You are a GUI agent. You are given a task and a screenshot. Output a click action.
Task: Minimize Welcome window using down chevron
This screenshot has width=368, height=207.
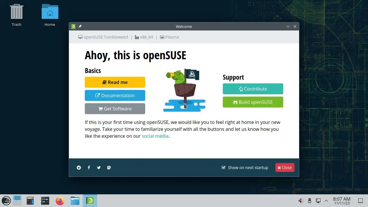tap(288, 26)
